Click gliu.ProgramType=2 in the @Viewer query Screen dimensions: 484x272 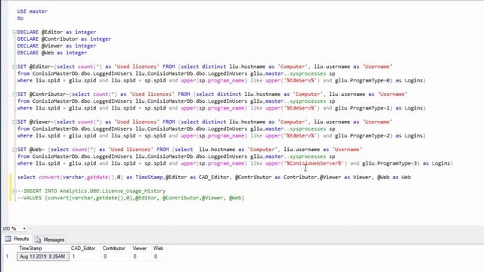click(x=362, y=136)
